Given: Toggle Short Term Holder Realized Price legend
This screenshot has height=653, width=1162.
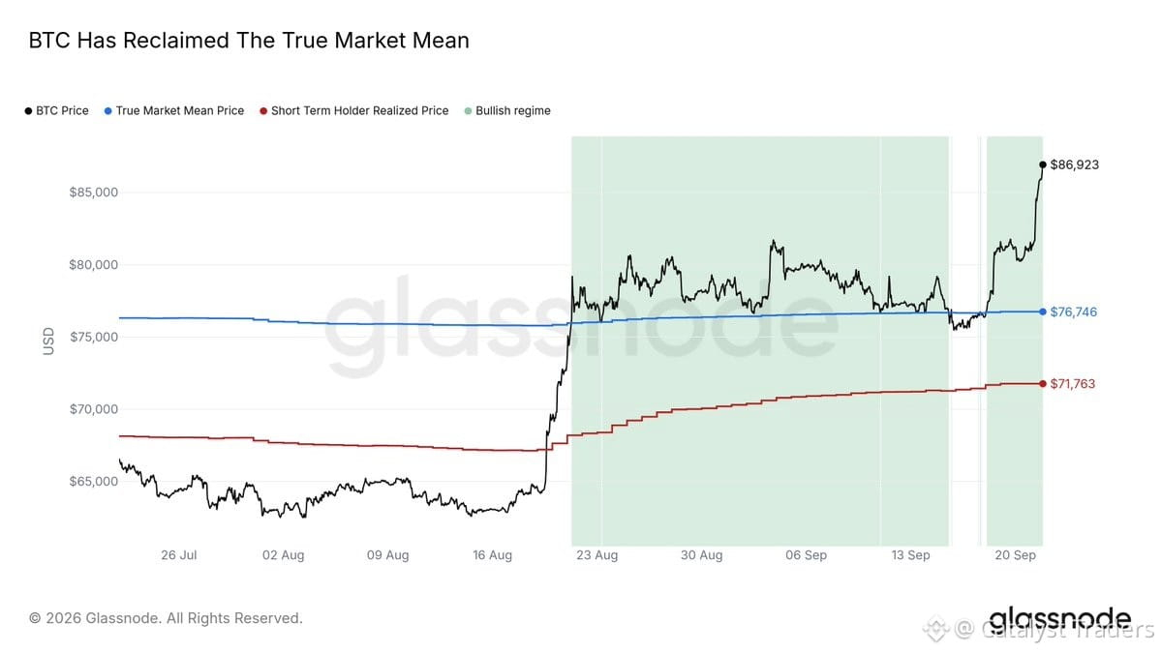Looking at the screenshot, I should click(354, 110).
